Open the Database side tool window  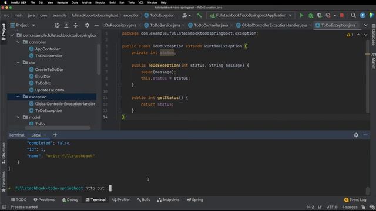[374, 35]
